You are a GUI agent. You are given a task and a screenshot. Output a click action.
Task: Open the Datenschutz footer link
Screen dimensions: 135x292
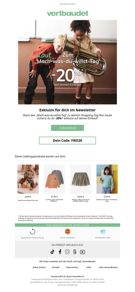73,267
